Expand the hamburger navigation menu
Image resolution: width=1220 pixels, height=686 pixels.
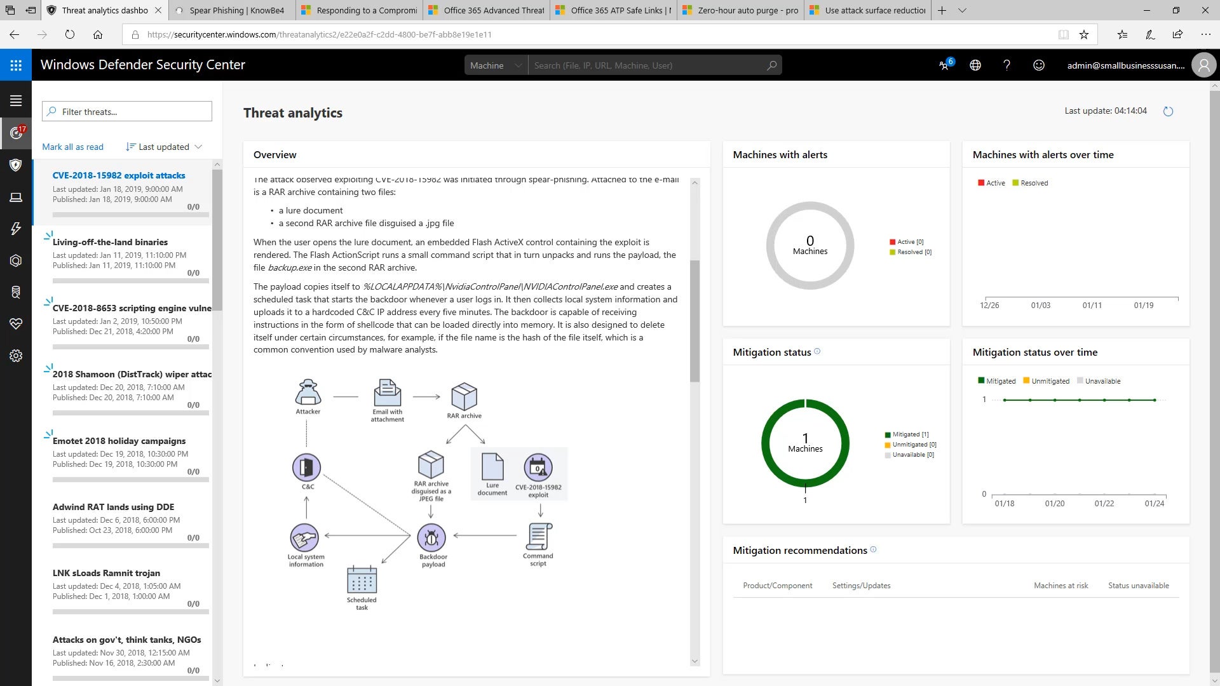[x=16, y=100]
